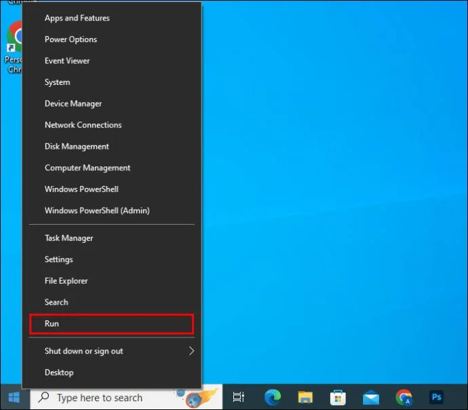The image size is (468, 410).
Task: Open Task Manager from the menu
Action: (112, 238)
